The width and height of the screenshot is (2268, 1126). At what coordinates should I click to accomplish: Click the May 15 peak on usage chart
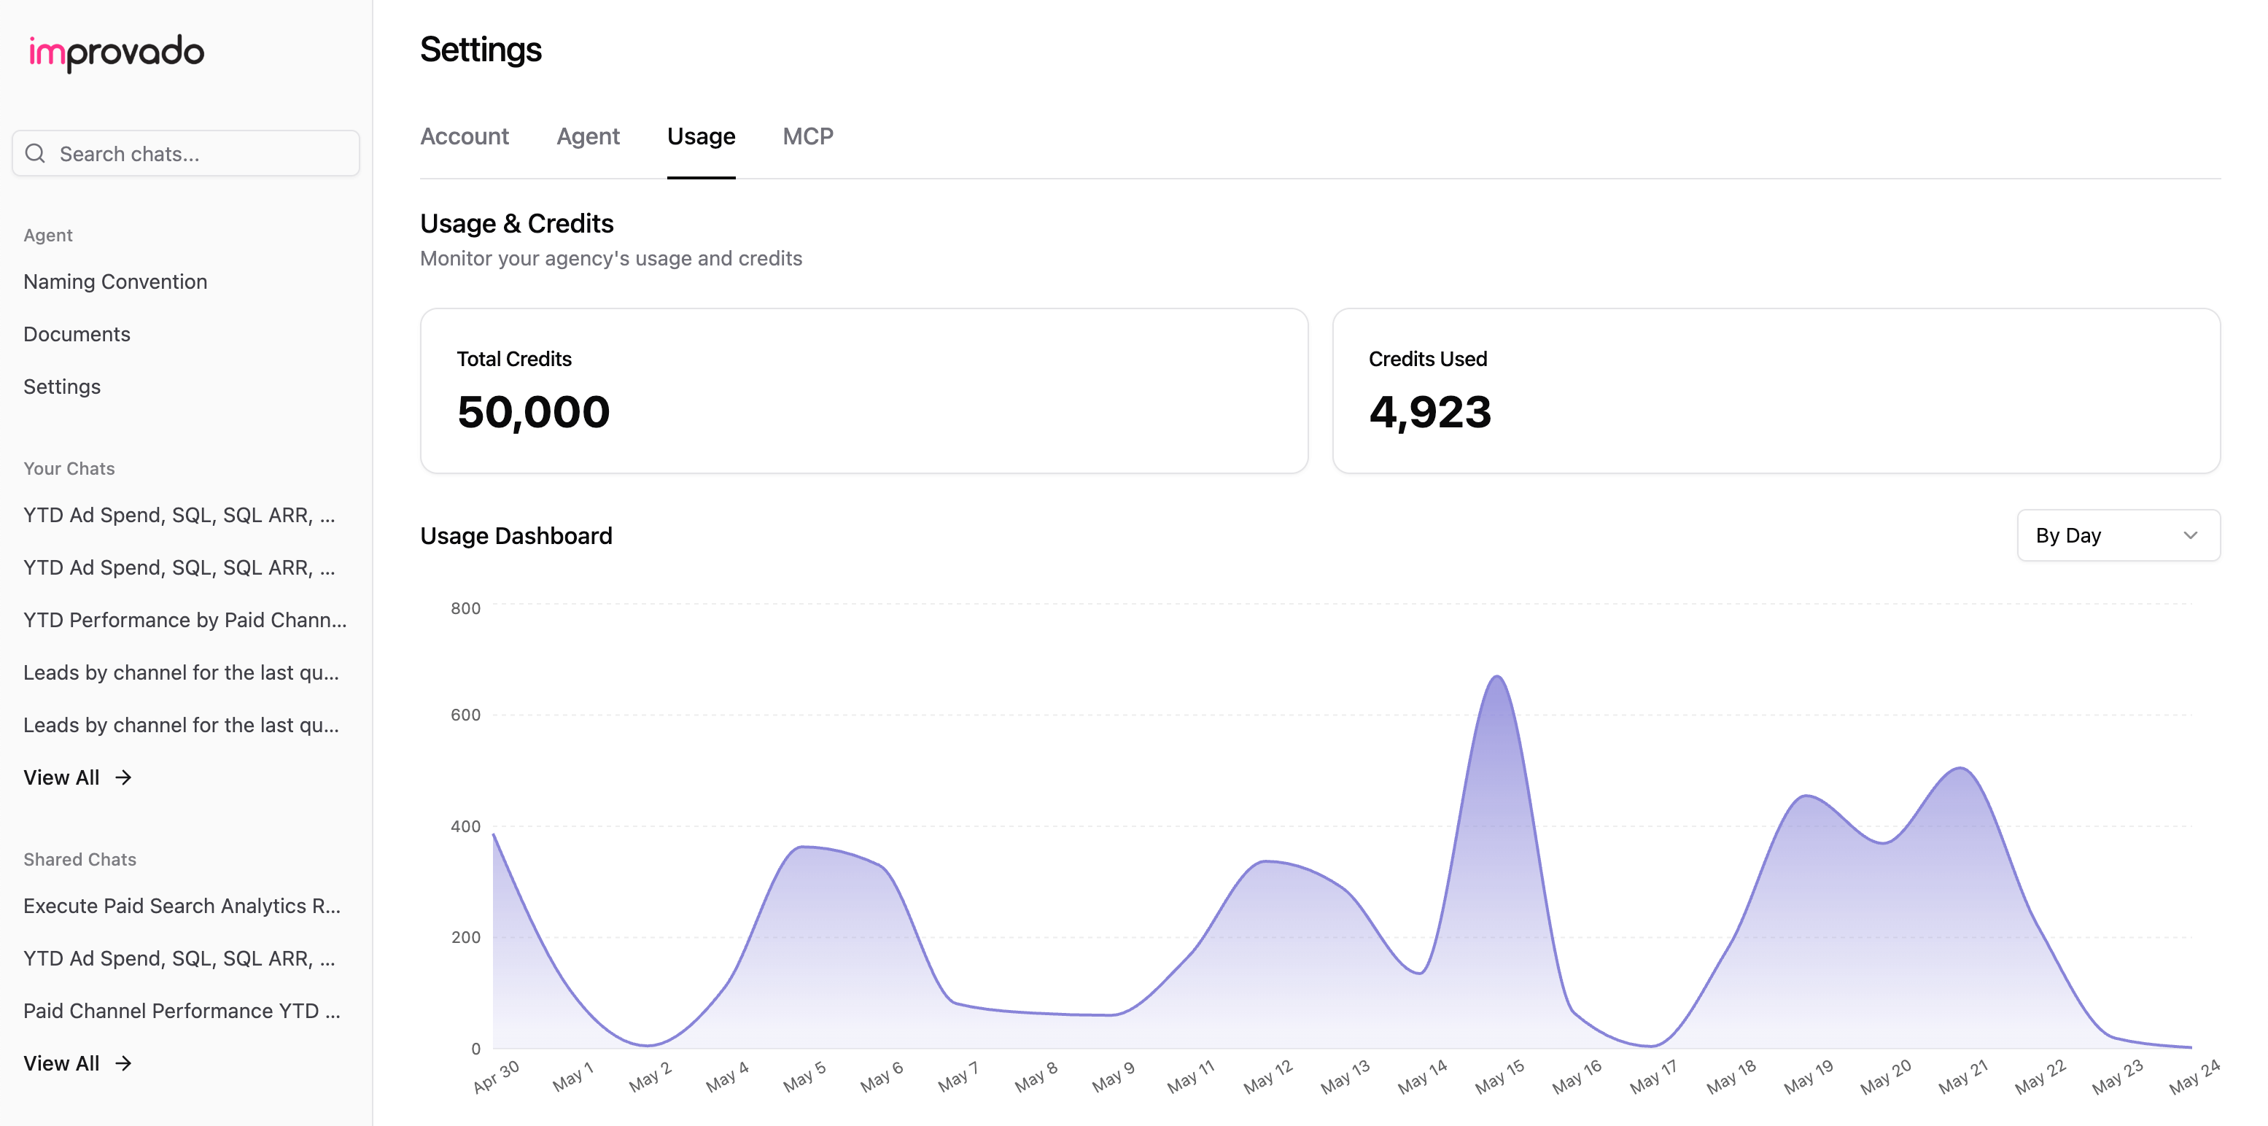pyautogui.click(x=1498, y=678)
